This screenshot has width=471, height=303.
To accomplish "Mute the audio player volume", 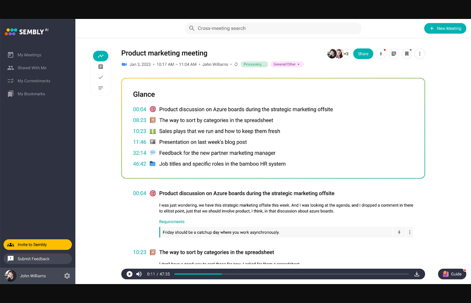I will click(139, 274).
